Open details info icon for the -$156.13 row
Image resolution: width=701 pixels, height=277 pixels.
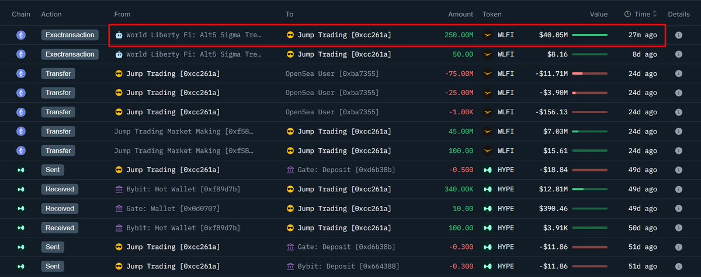[679, 112]
